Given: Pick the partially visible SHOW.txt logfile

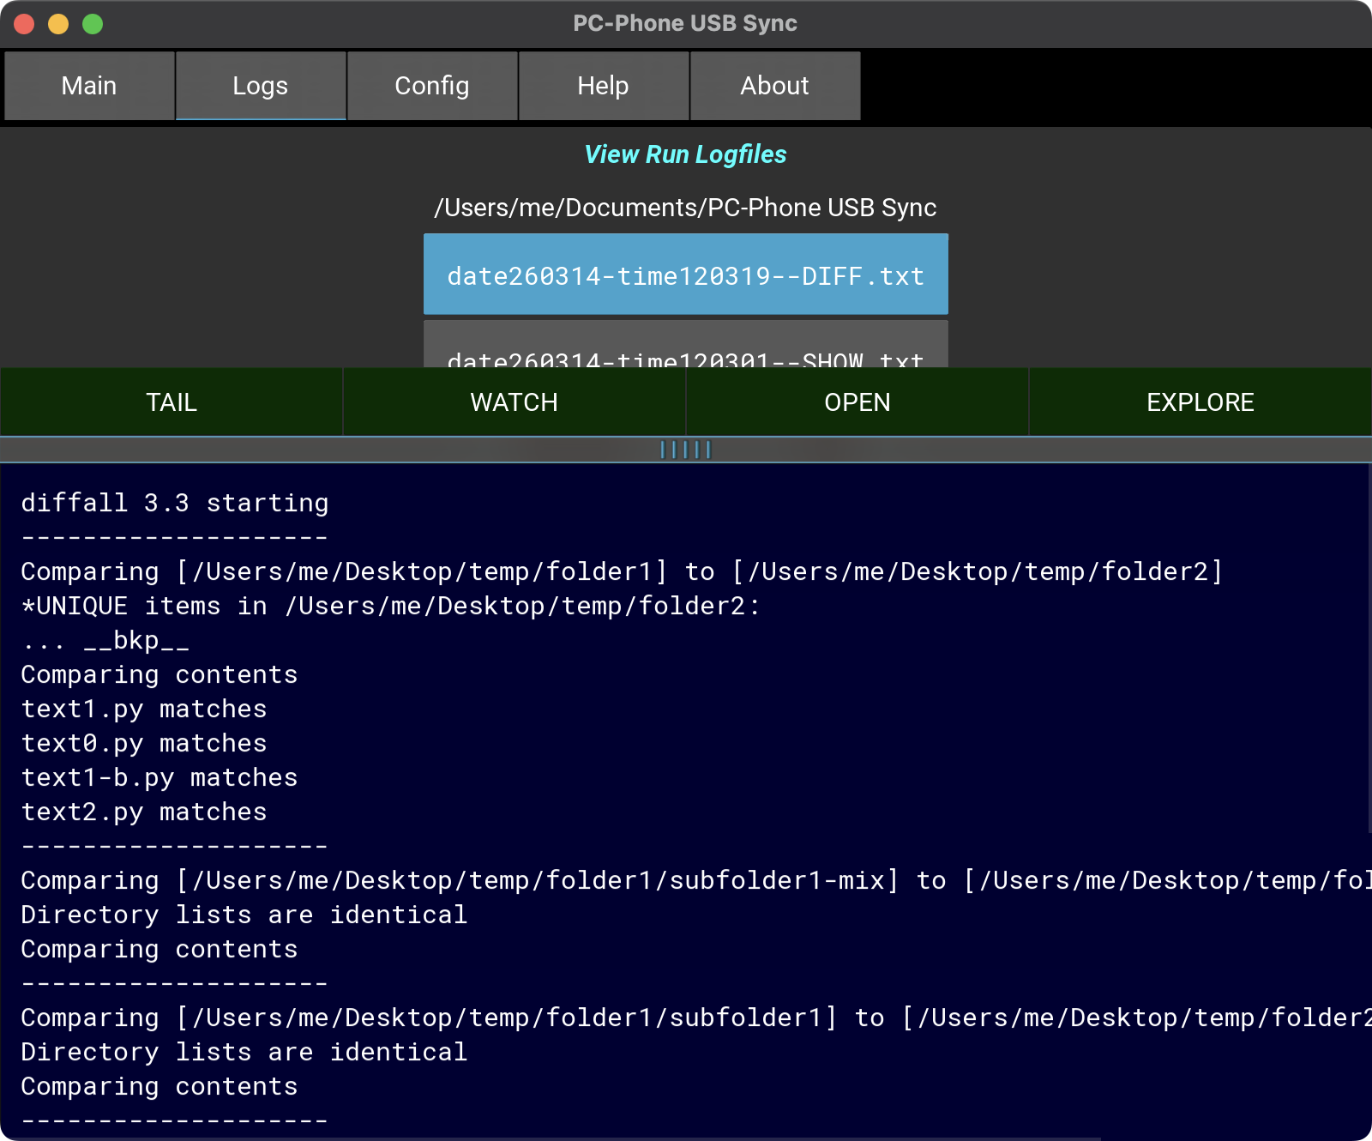Looking at the screenshot, I should click(x=685, y=352).
